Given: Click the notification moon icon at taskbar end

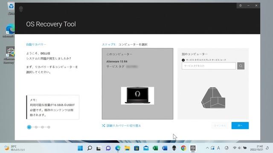Looking at the screenshot, I should [x=267, y=148].
